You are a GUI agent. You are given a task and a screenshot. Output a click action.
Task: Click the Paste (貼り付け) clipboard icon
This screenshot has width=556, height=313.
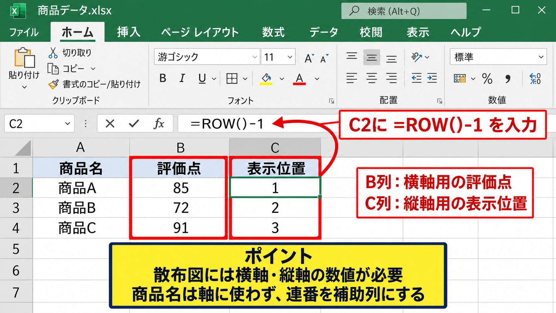coord(24,58)
